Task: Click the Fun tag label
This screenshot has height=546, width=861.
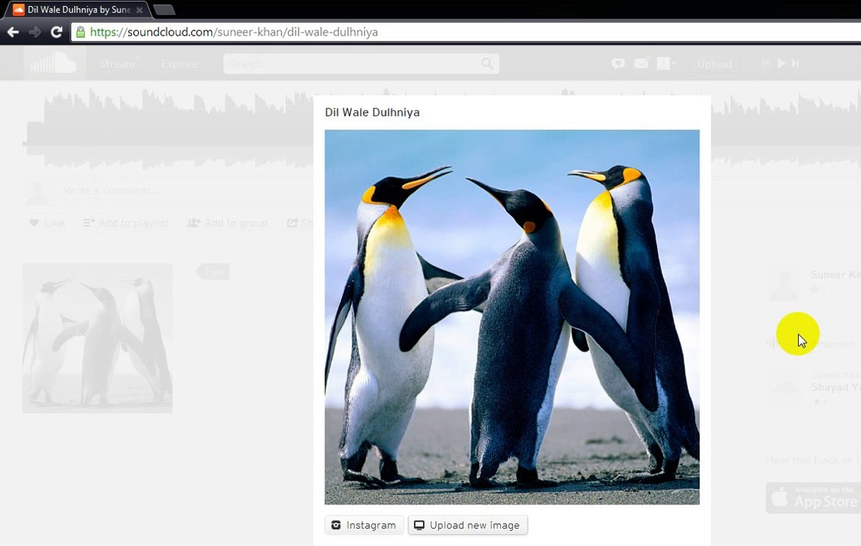Action: [214, 271]
